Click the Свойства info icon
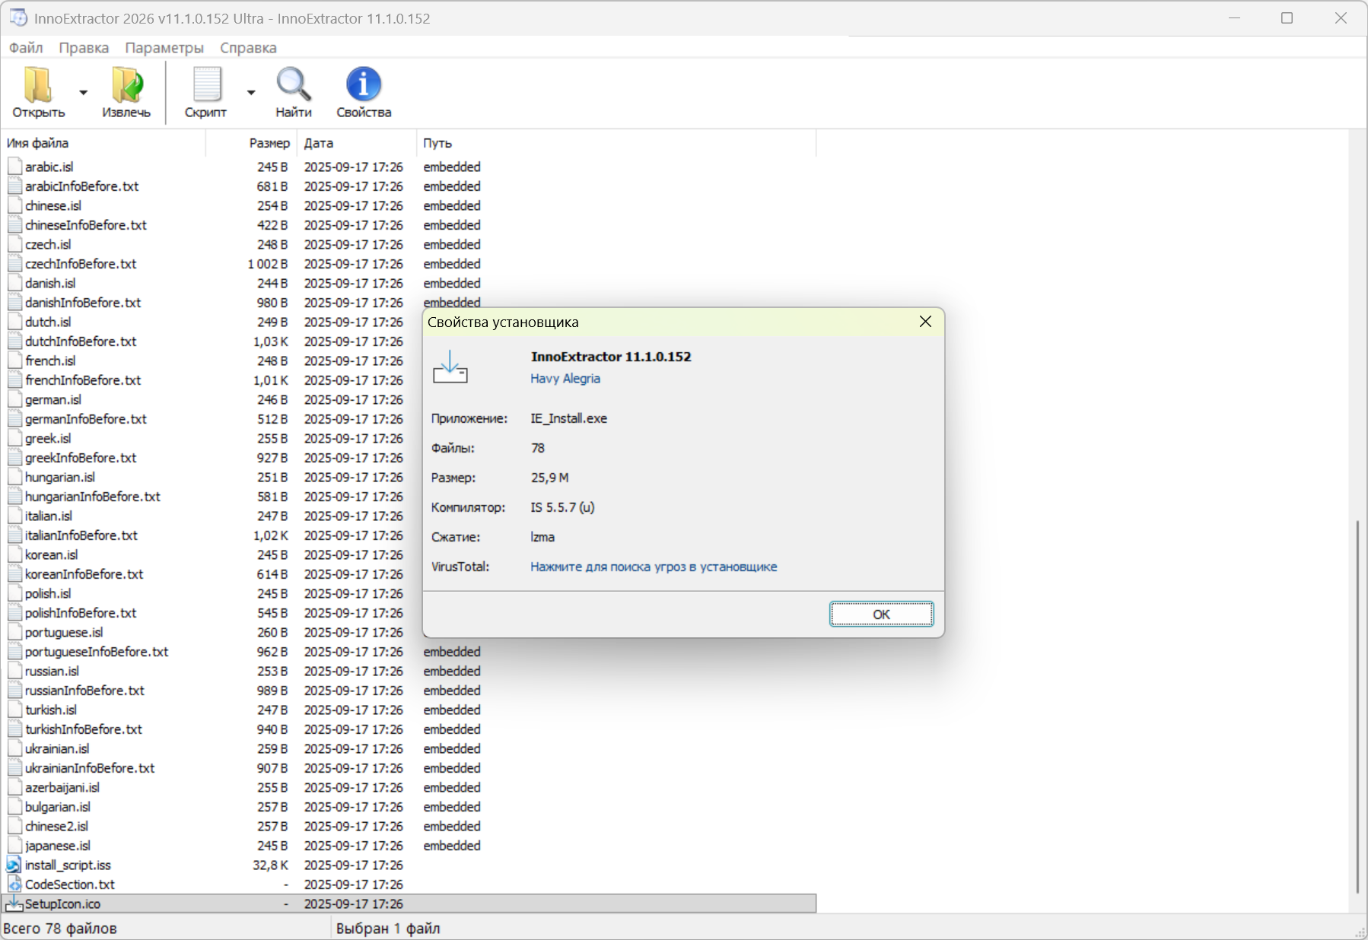This screenshot has height=940, width=1368. (364, 84)
